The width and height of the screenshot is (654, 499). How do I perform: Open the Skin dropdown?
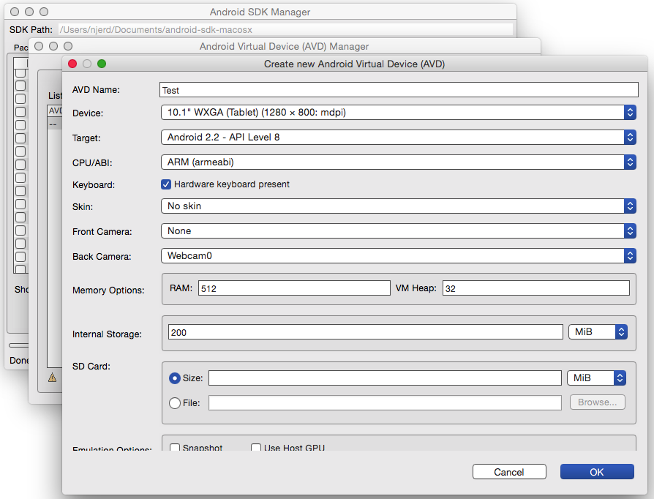(x=398, y=206)
